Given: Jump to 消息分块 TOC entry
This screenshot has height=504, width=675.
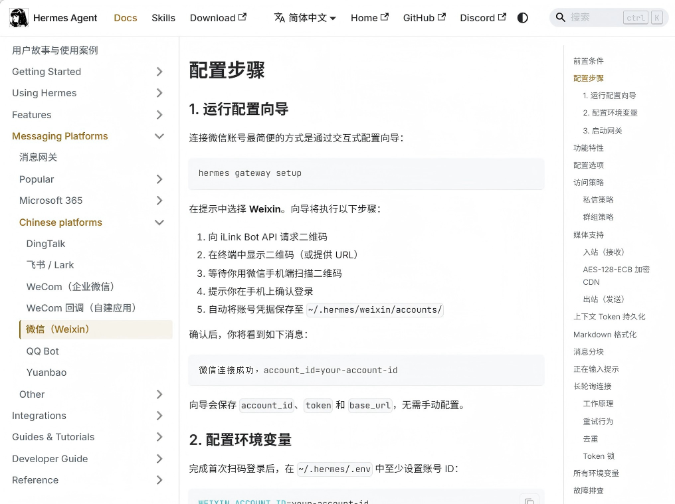Looking at the screenshot, I should [x=589, y=352].
